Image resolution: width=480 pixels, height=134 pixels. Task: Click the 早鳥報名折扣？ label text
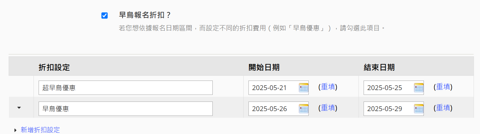[145, 15]
